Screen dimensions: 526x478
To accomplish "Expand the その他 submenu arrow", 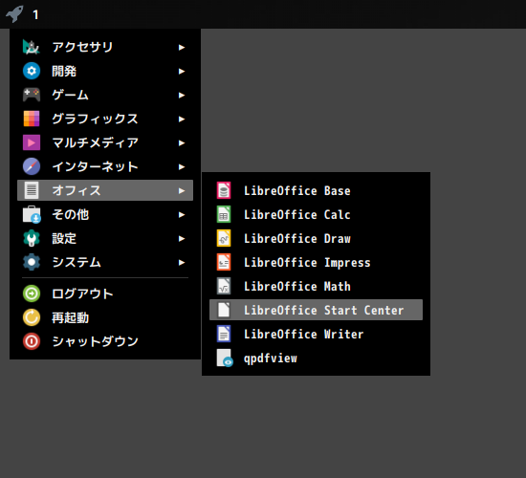I will (x=182, y=215).
